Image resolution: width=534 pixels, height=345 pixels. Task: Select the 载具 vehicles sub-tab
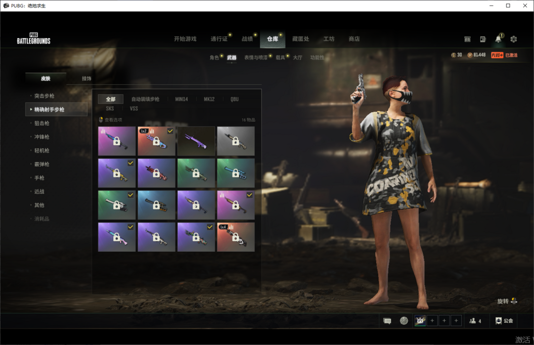(280, 57)
